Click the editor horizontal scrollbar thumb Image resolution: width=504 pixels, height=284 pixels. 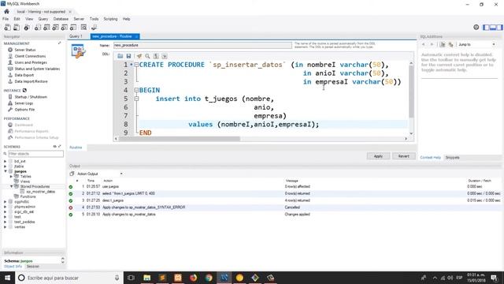point(180,139)
